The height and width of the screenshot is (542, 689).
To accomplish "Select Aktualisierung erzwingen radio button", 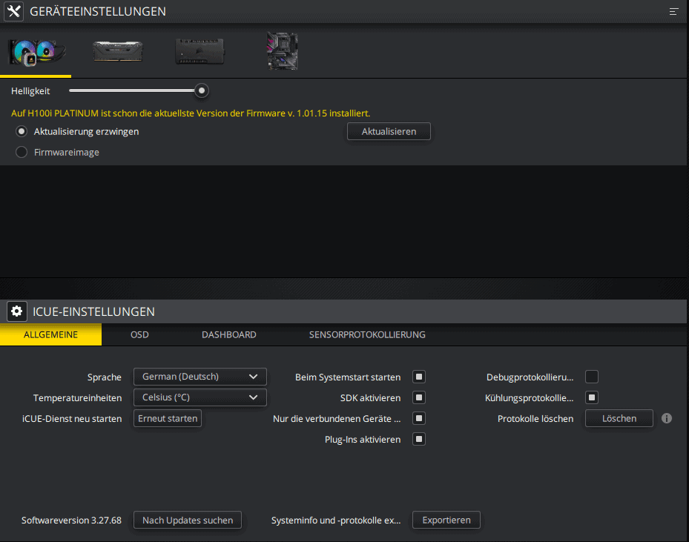I will (x=22, y=131).
